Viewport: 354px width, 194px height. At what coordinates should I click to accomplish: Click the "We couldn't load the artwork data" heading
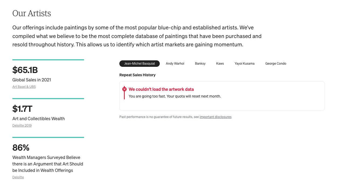pyautogui.click(x=161, y=89)
